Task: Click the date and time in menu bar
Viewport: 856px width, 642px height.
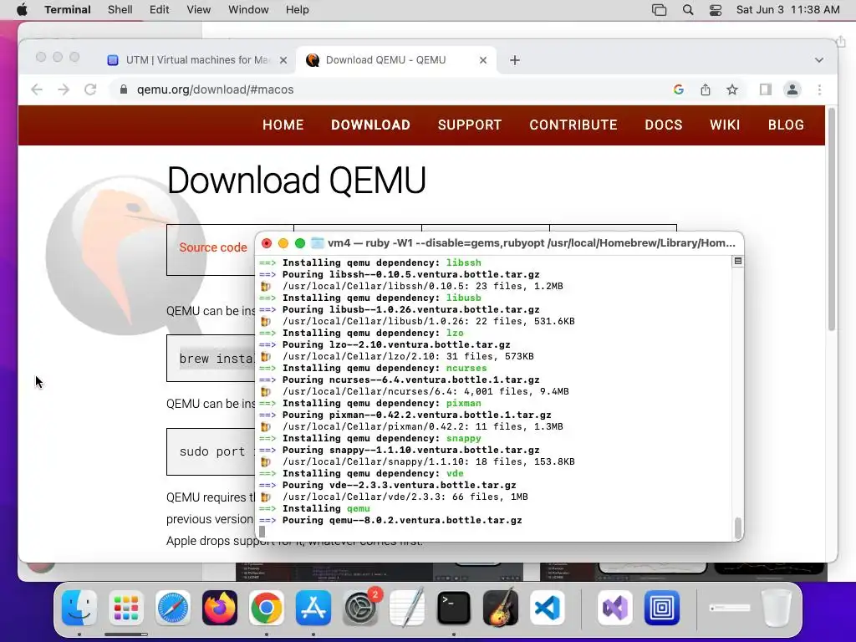Action: (x=787, y=10)
